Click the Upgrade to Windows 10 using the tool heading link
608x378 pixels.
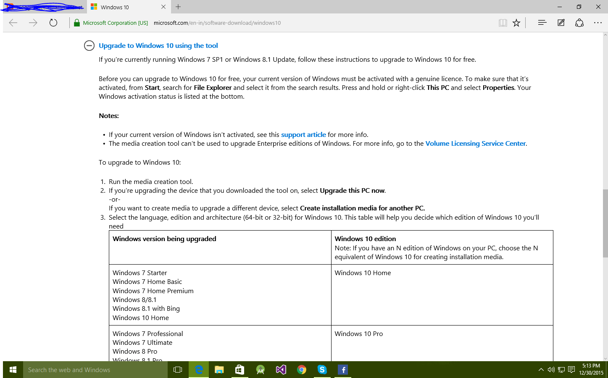[158, 46]
